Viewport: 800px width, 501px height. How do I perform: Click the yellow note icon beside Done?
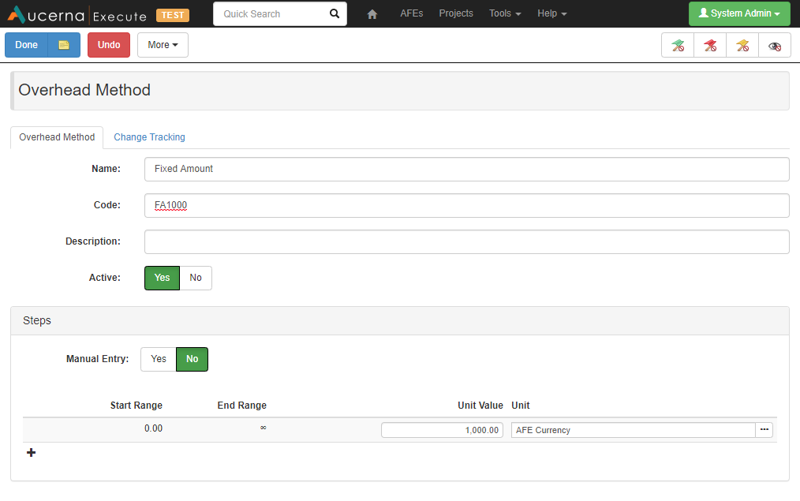click(x=64, y=45)
